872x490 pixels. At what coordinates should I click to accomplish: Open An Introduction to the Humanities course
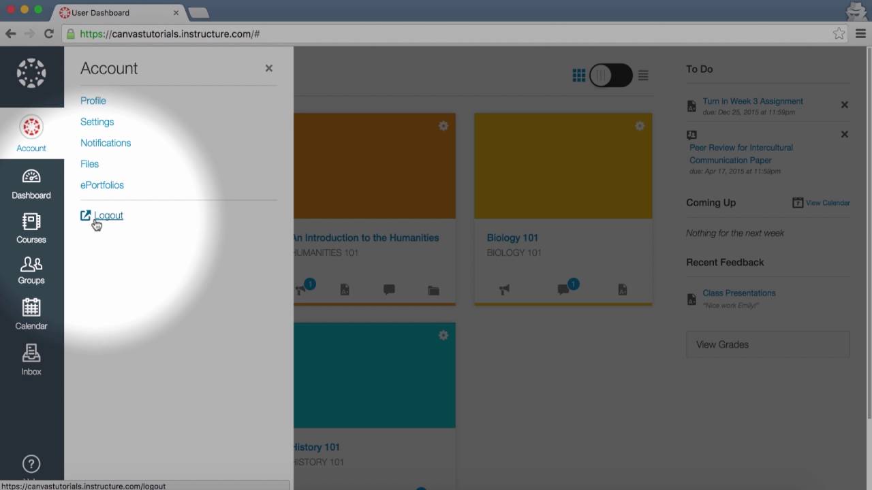click(x=366, y=238)
